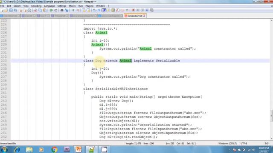This screenshot has height=153, width=273.
Task: Click the Zoom Out toolbar icon
Action: [x=78, y=10]
